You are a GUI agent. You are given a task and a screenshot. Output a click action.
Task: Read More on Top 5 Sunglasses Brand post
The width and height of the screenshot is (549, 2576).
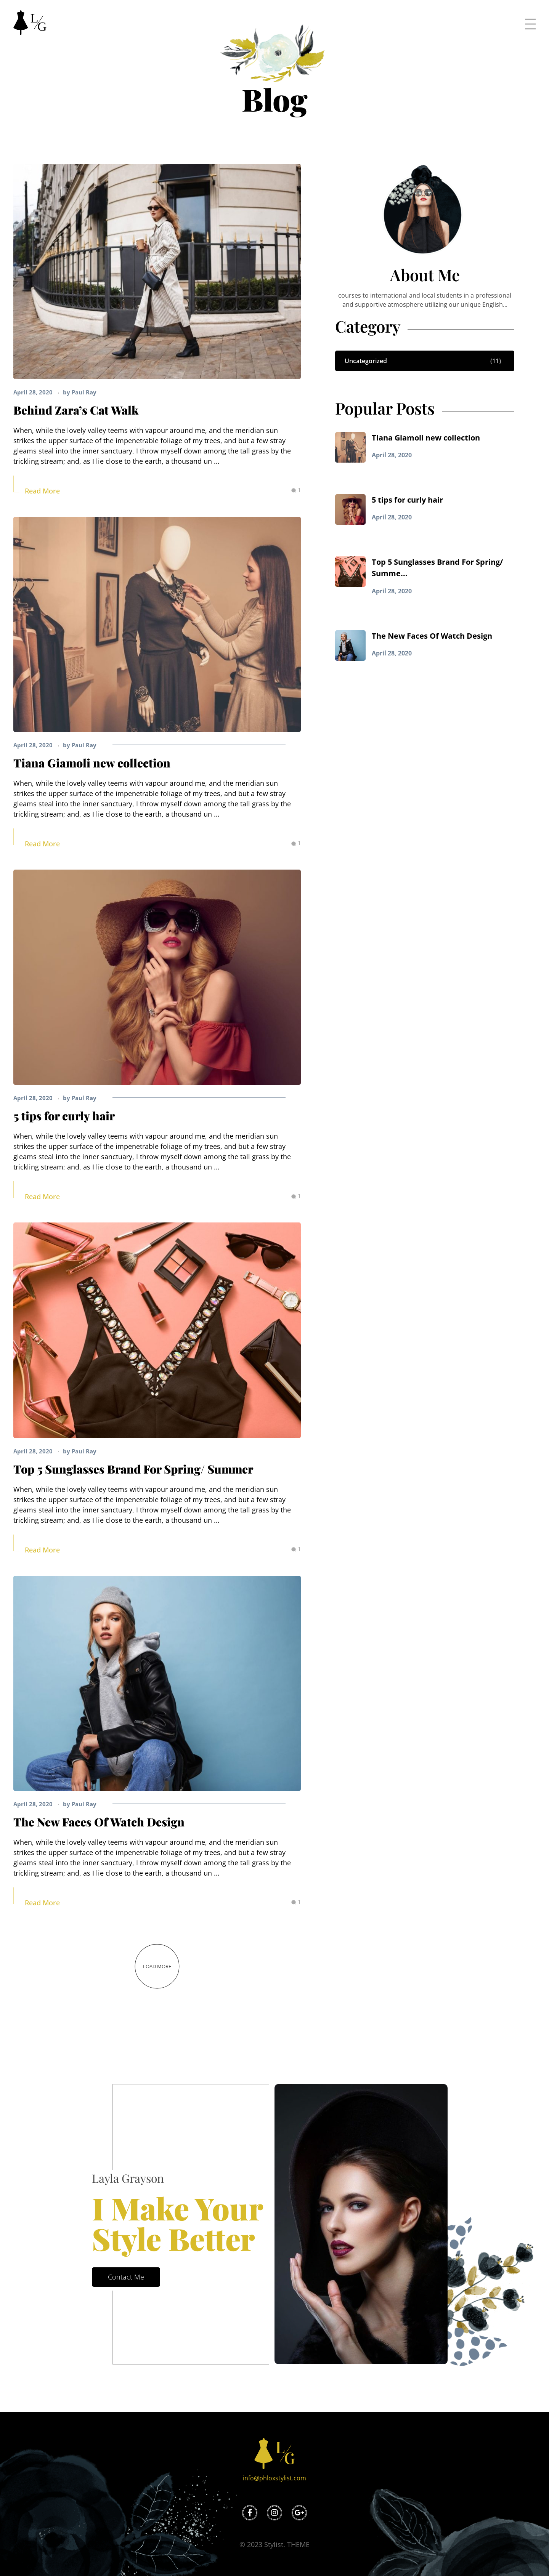[x=42, y=1550]
